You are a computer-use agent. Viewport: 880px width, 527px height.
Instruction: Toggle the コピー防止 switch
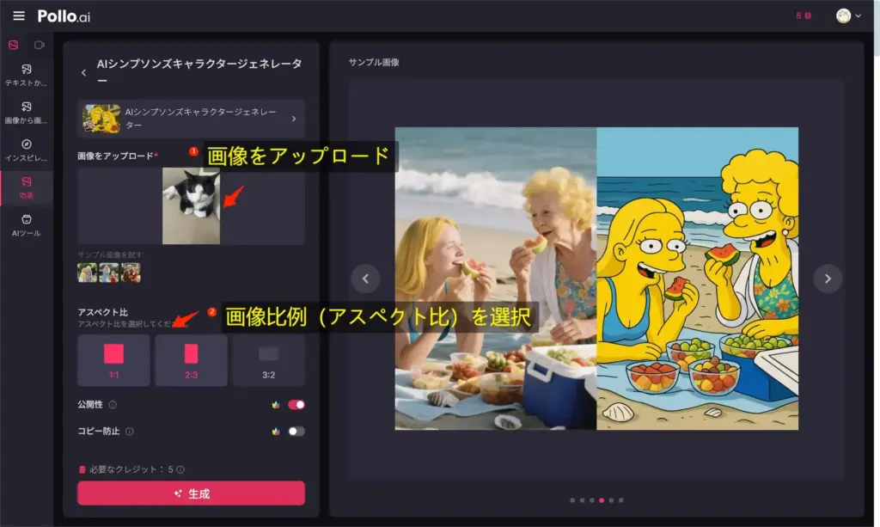[x=296, y=431]
